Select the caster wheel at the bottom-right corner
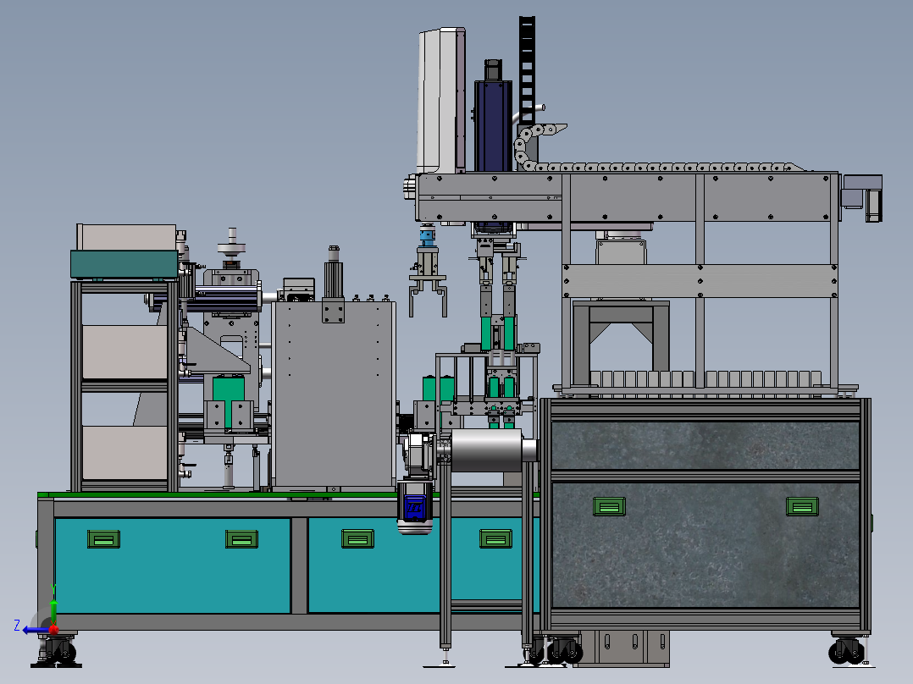 point(847,650)
